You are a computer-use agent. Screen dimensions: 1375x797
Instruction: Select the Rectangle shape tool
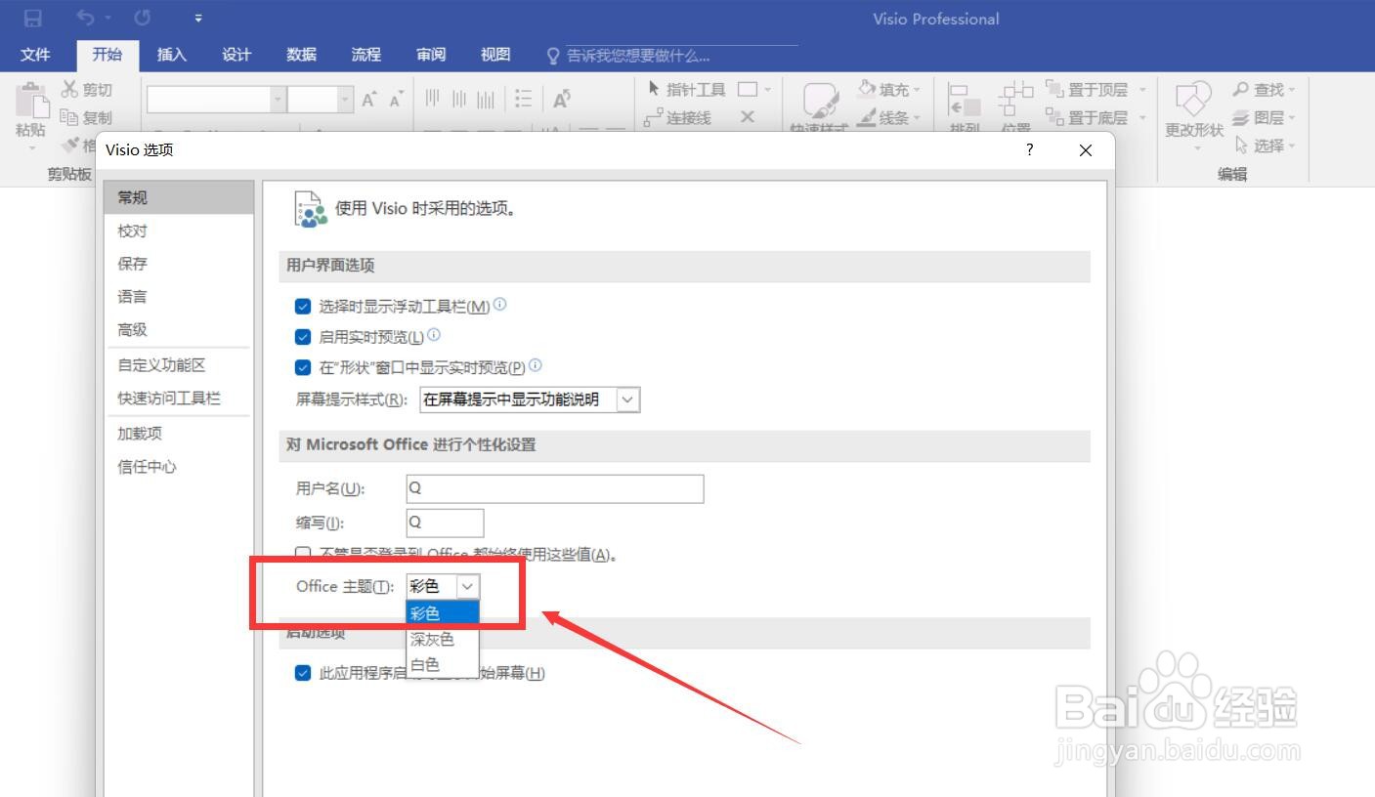(748, 89)
